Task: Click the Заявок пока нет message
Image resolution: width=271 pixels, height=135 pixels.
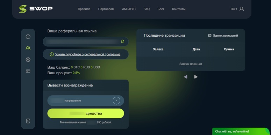Action: (191, 64)
